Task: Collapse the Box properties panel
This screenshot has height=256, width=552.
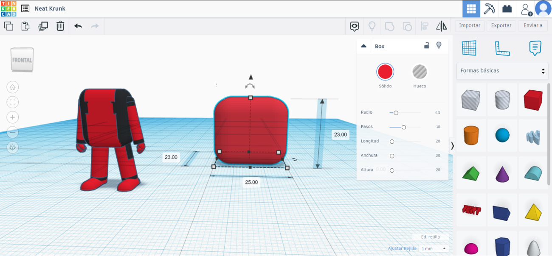Action: (364, 46)
